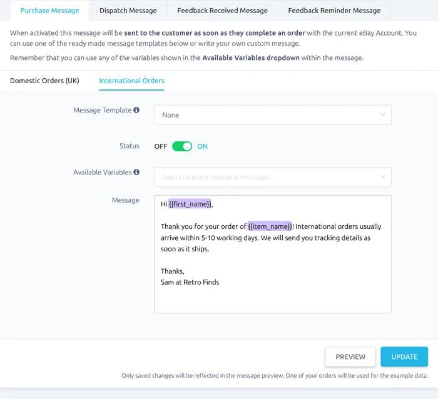Viewport: 438px width, 399px height.
Task: Click the OFF label beside Status switch
Action: pos(161,146)
